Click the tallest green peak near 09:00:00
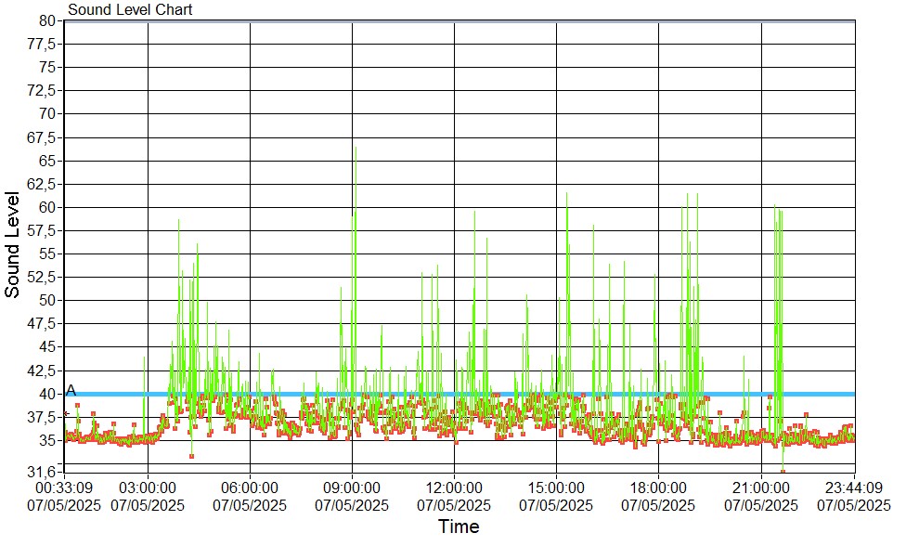The width and height of the screenshot is (919, 546). (355, 149)
